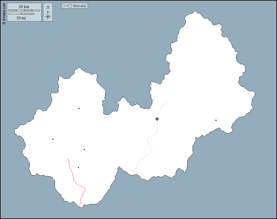Click the north arrow compass icon
This screenshot has width=277, height=219.
click(48, 12)
